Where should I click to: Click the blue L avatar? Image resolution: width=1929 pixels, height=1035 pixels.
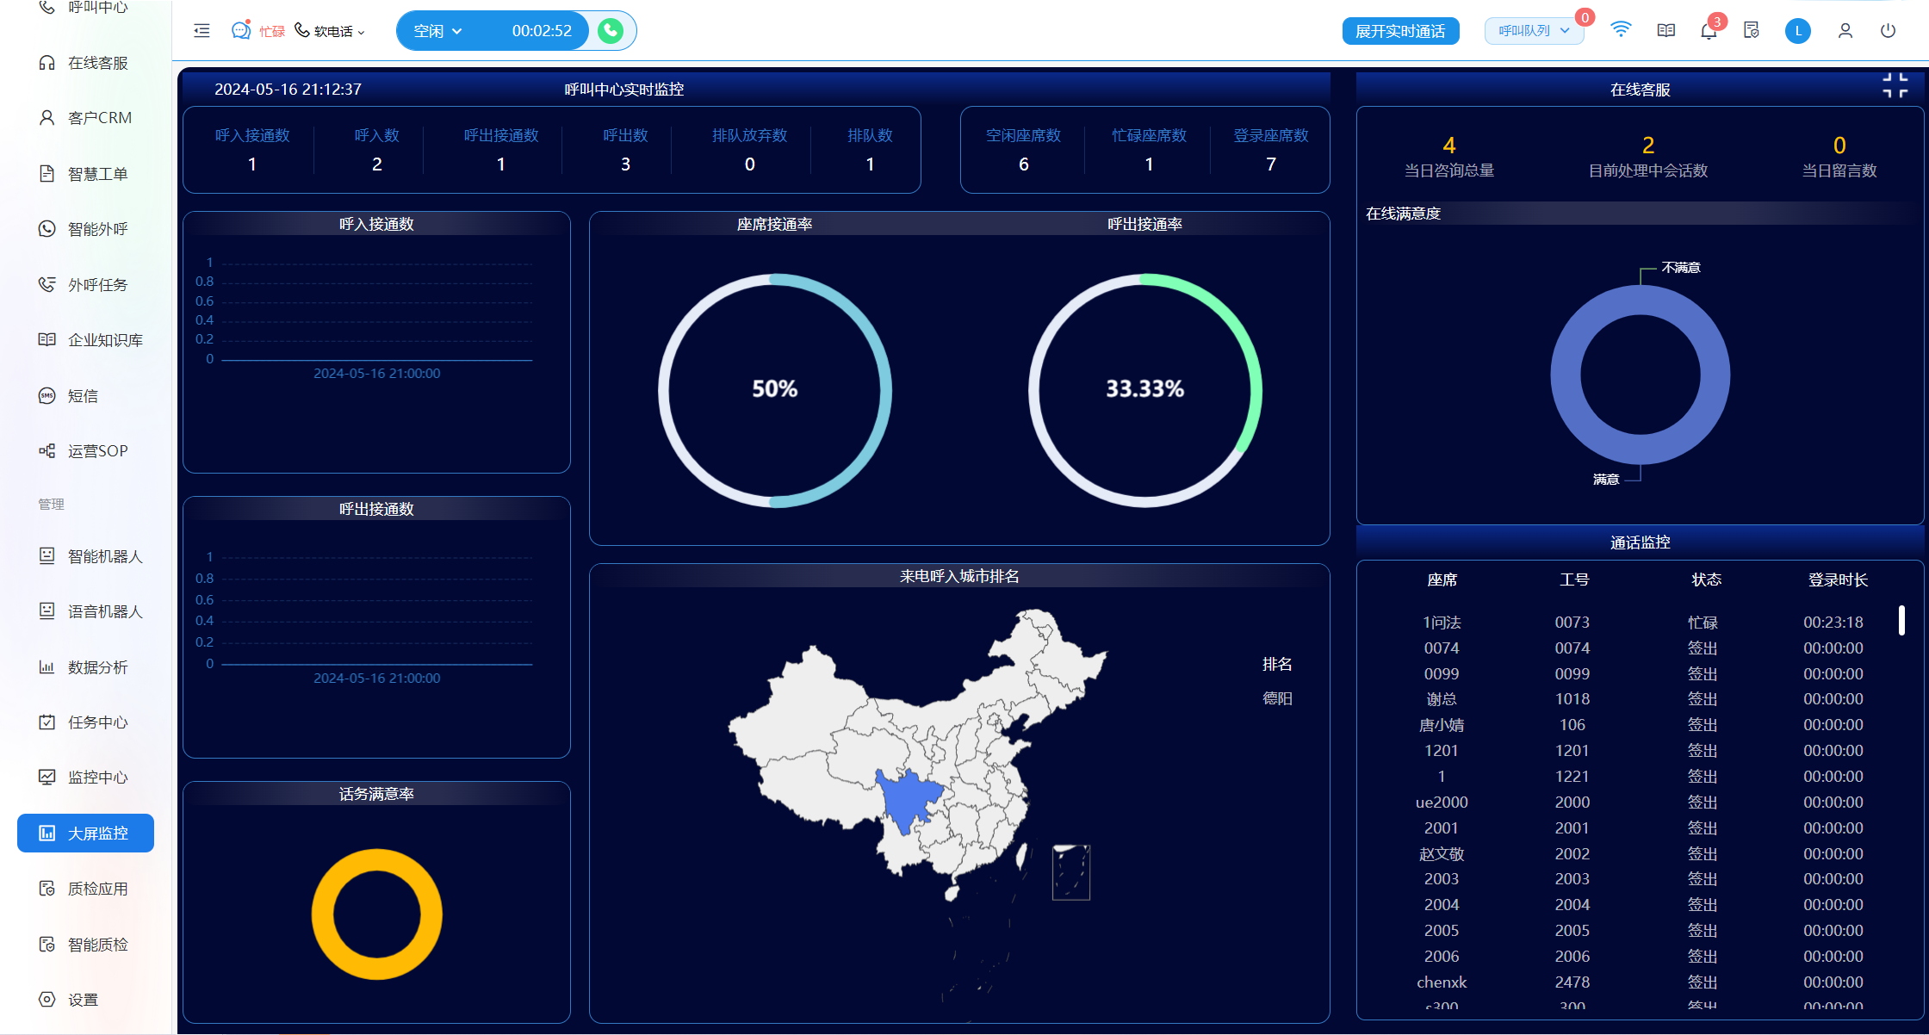click(x=1798, y=31)
